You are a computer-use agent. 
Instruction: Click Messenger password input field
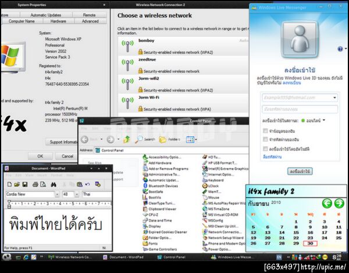[300, 109]
